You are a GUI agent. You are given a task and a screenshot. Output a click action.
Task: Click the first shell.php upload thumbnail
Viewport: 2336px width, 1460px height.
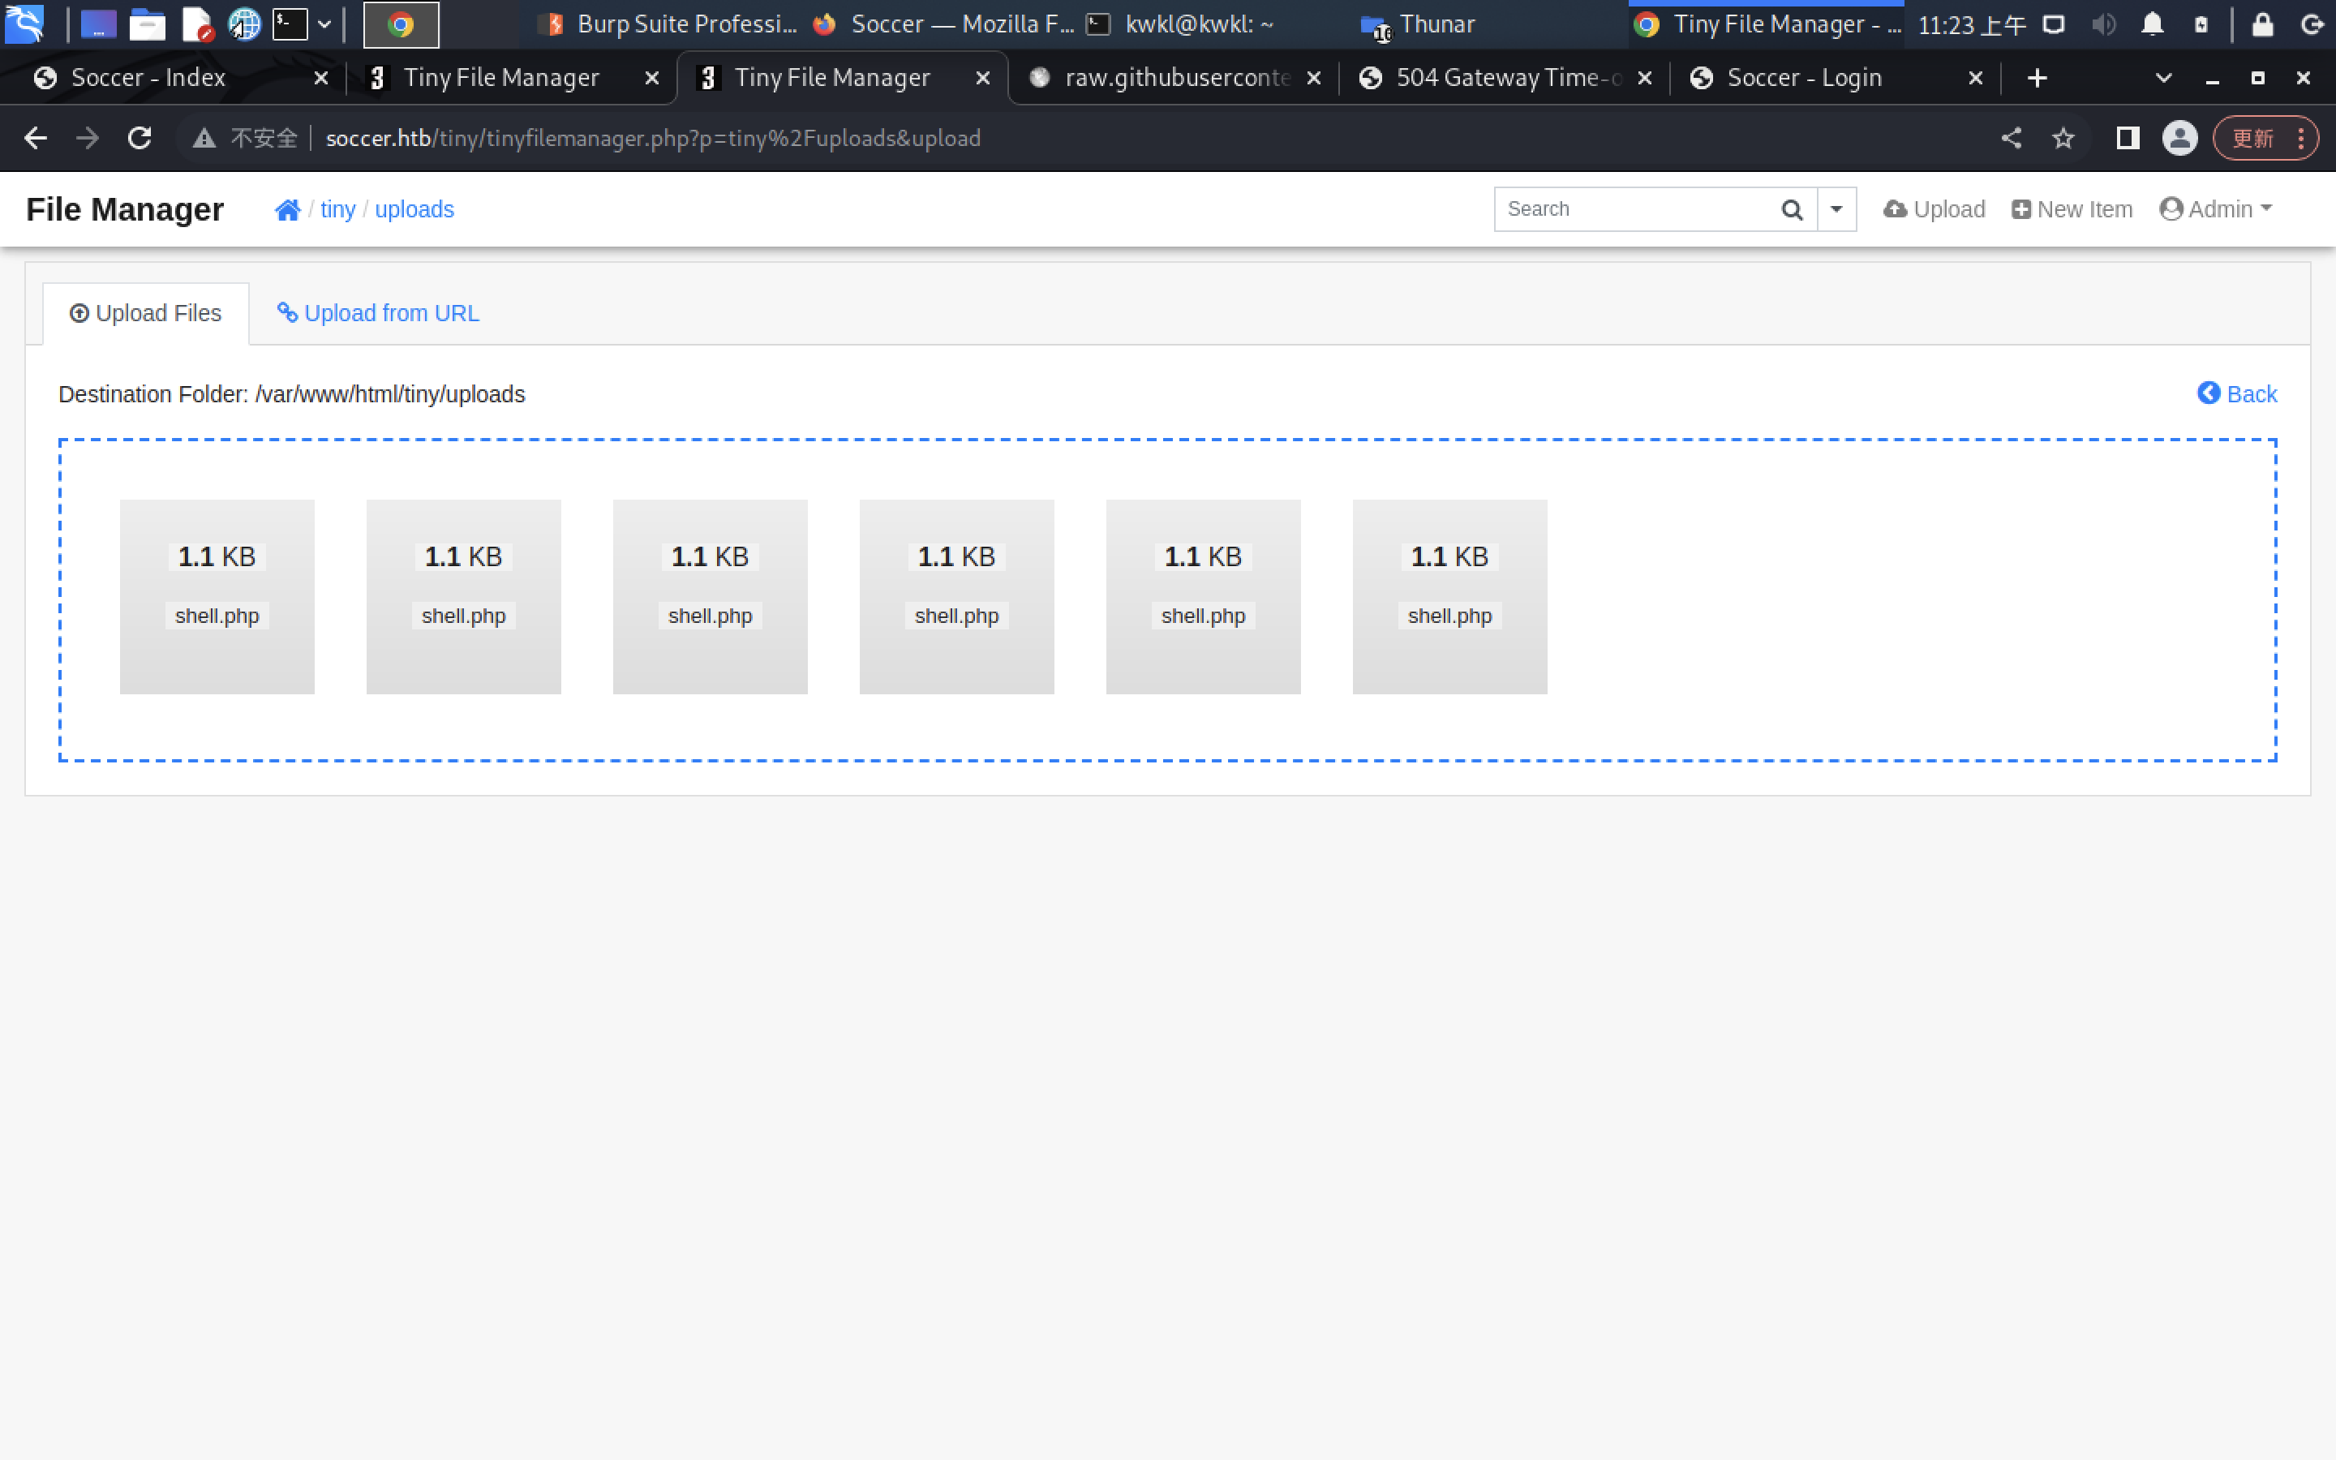(x=217, y=596)
